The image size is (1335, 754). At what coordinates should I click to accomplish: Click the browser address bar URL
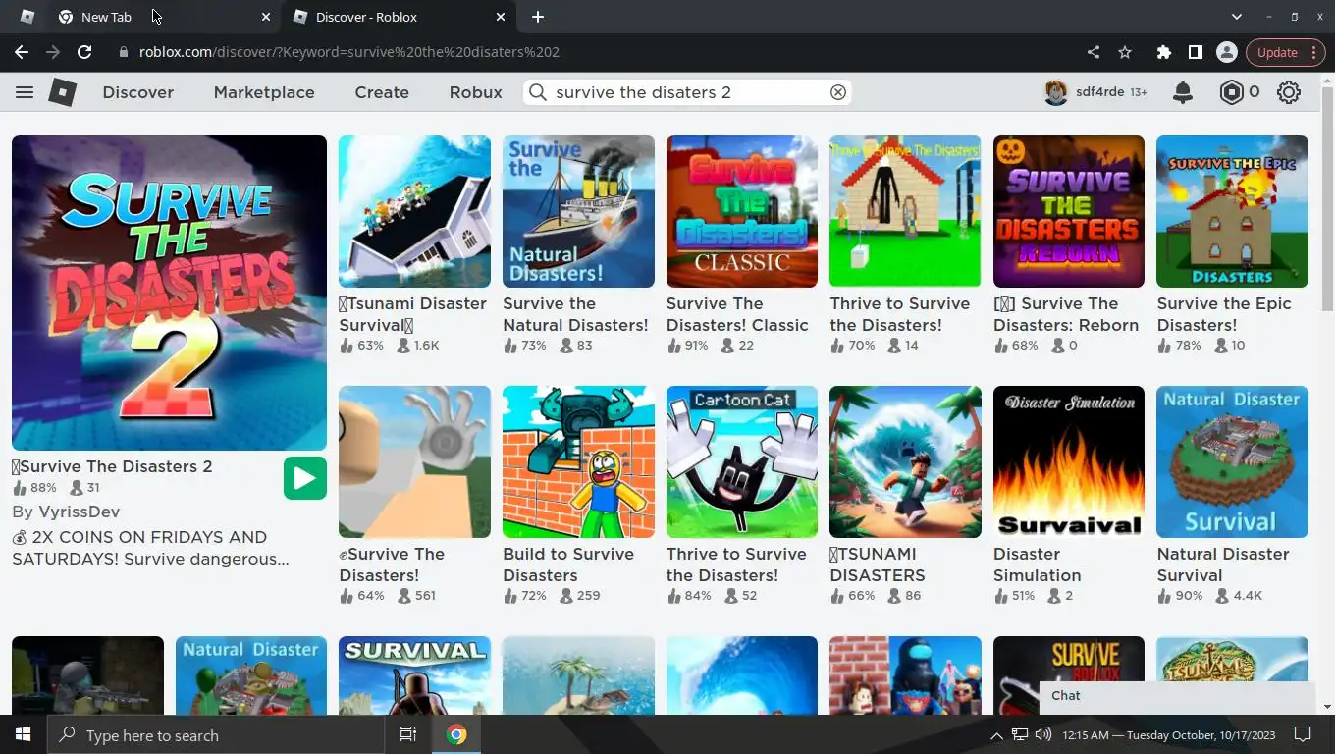coord(348,52)
